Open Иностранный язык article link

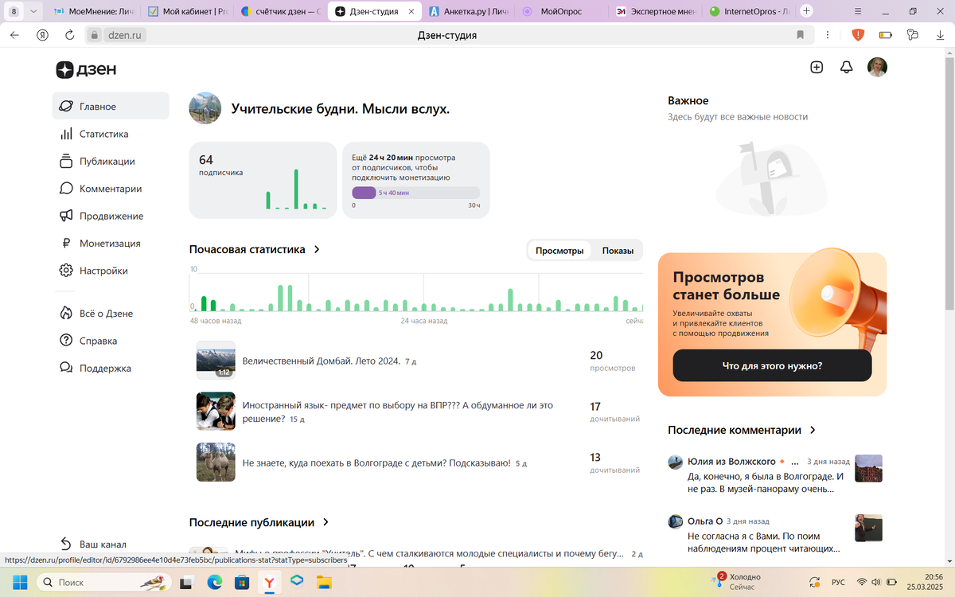pyautogui.click(x=397, y=412)
